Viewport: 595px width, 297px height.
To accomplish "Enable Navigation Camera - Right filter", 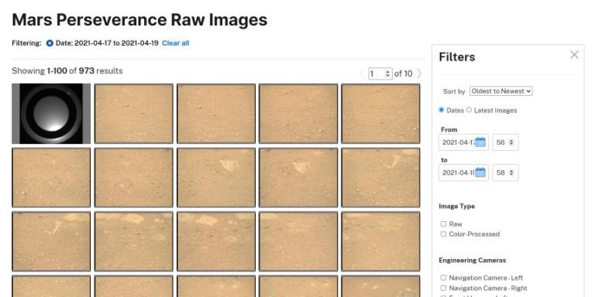I will (443, 288).
